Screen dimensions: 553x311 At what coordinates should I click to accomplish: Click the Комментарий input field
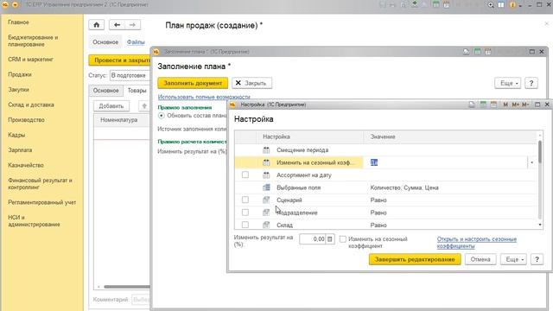141,300
